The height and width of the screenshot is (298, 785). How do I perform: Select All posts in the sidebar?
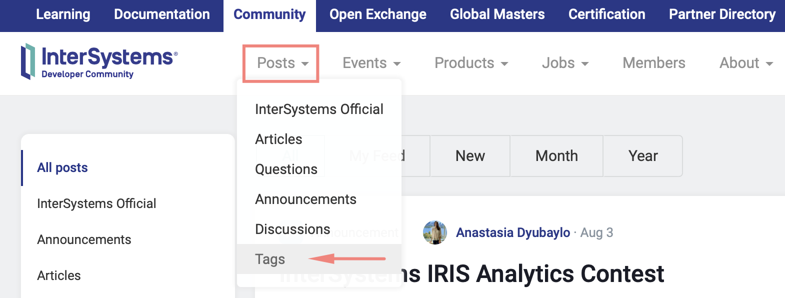pos(62,167)
